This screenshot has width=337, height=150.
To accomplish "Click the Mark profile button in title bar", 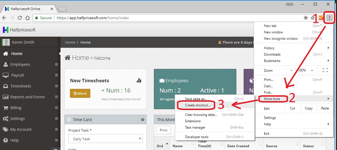I will coord(289,4).
